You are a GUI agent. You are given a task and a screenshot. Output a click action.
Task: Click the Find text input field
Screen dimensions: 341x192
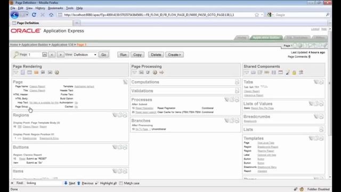tap(44, 183)
